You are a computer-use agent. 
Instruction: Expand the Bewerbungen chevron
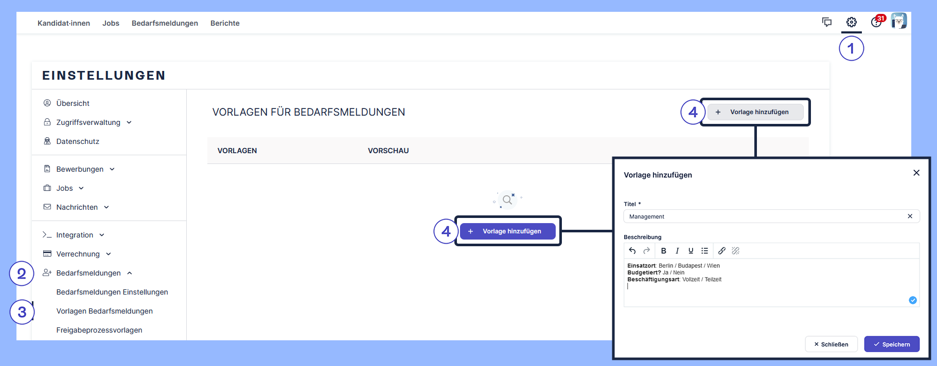[112, 169]
